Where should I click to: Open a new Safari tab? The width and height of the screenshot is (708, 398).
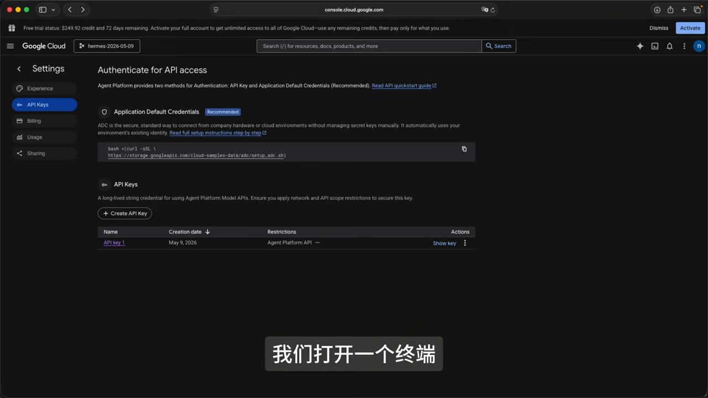point(684,9)
